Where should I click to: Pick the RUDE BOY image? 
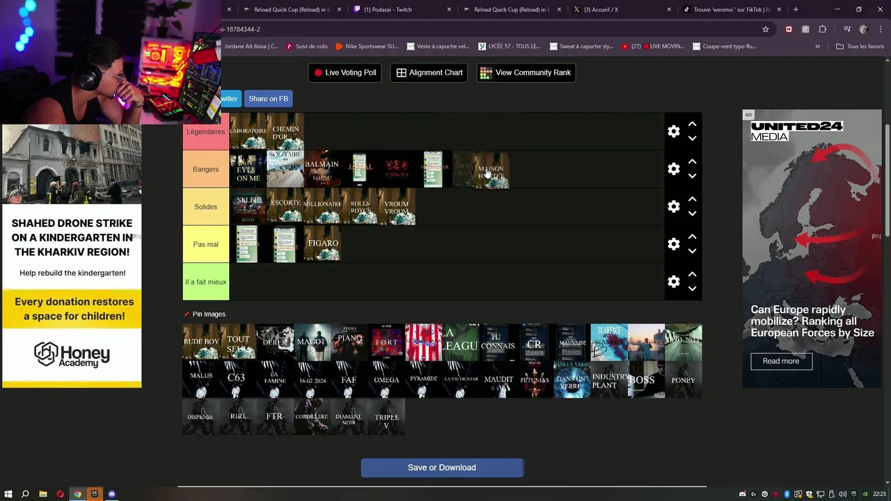pyautogui.click(x=200, y=342)
